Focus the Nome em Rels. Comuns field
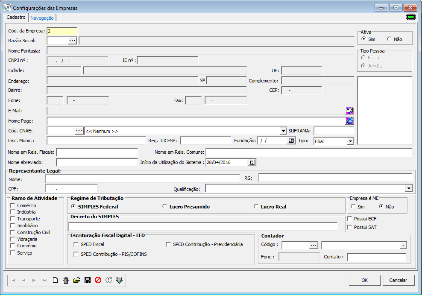The height and width of the screenshot is (296, 422). (x=309, y=152)
